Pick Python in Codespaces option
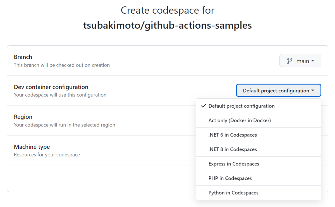 (x=259, y=193)
